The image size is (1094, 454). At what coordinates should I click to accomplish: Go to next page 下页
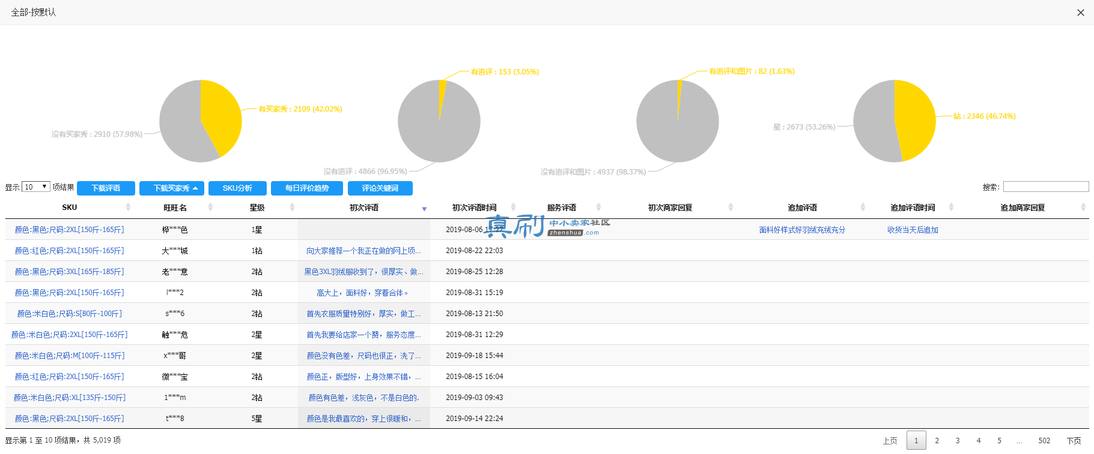point(1074,440)
